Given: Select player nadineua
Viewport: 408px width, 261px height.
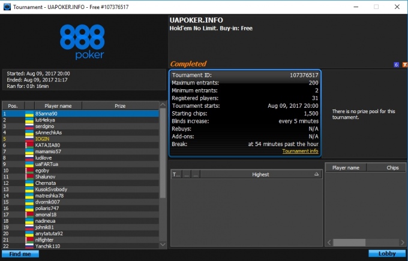Looking at the screenshot, I should [x=80, y=221].
